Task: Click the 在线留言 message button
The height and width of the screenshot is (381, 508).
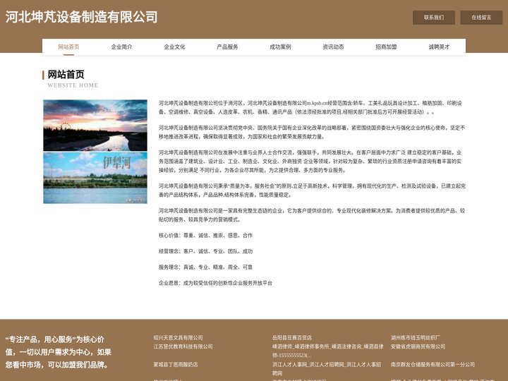Action: click(x=481, y=18)
